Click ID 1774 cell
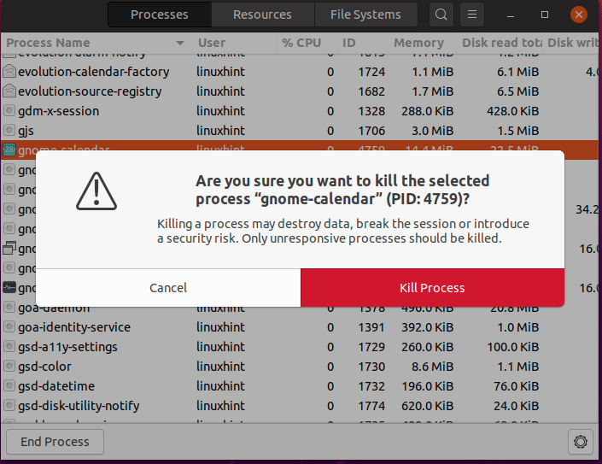Viewport: 602px width, 464px height. tap(371, 406)
